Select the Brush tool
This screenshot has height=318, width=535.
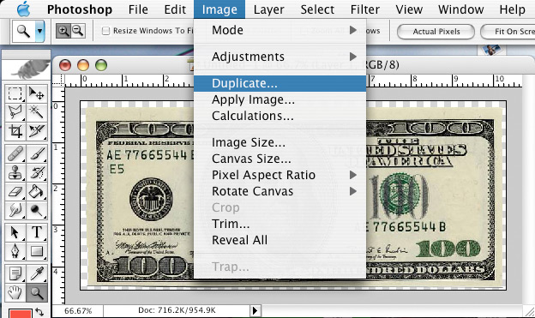pyautogui.click(x=37, y=154)
